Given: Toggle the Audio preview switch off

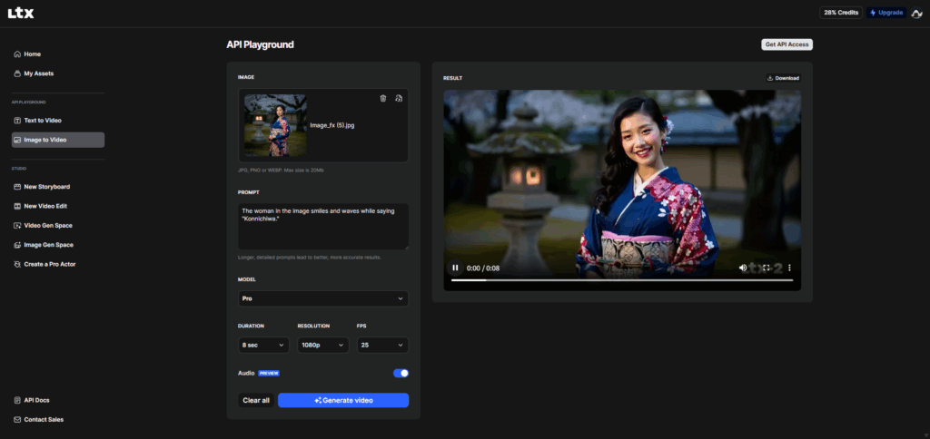Looking at the screenshot, I should [401, 373].
